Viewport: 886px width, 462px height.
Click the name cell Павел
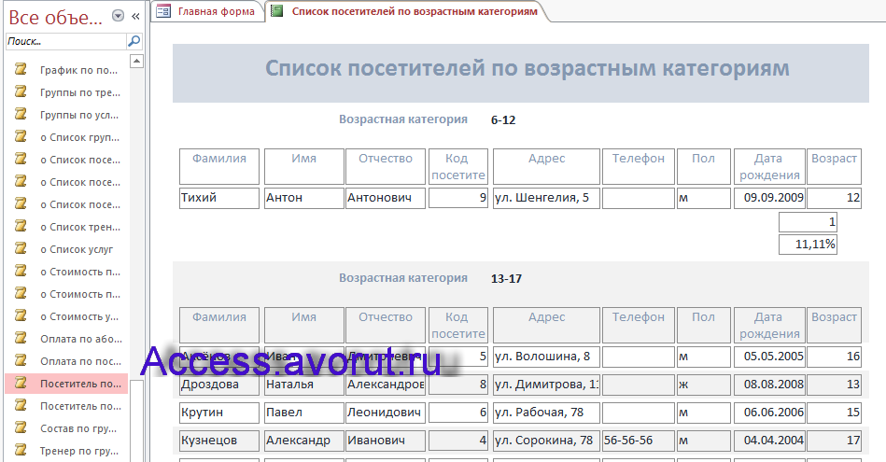coord(304,413)
